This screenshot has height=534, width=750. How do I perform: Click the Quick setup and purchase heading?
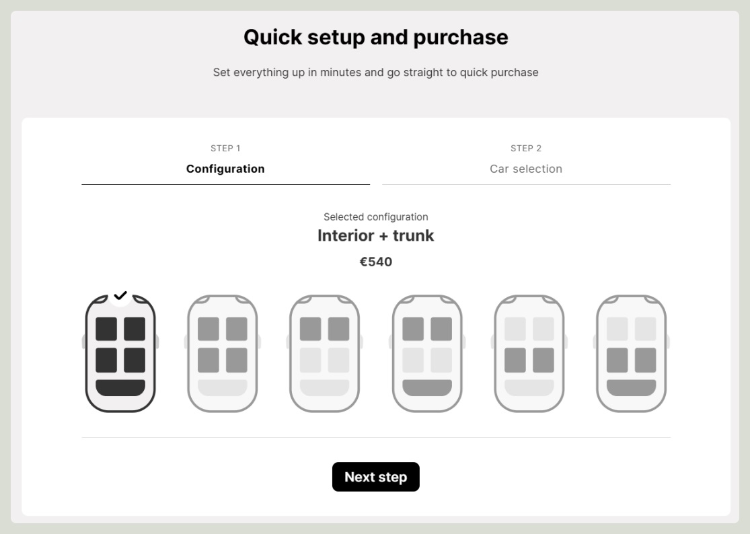click(376, 37)
